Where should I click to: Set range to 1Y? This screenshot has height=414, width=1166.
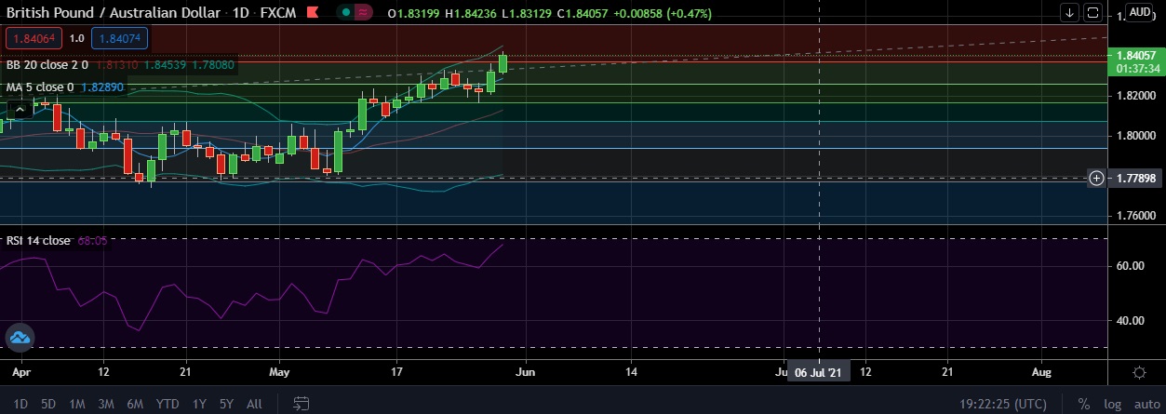point(199,404)
